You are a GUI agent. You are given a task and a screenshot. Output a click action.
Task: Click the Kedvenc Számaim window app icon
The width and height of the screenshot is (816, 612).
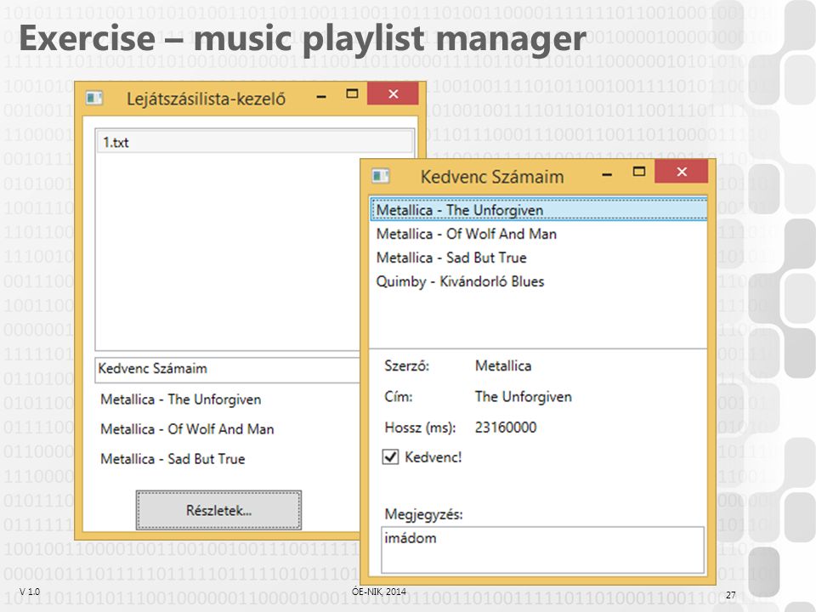381,176
